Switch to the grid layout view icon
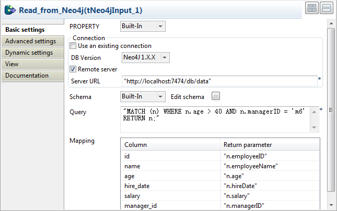The width and height of the screenshot is (337, 211). [312, 8]
